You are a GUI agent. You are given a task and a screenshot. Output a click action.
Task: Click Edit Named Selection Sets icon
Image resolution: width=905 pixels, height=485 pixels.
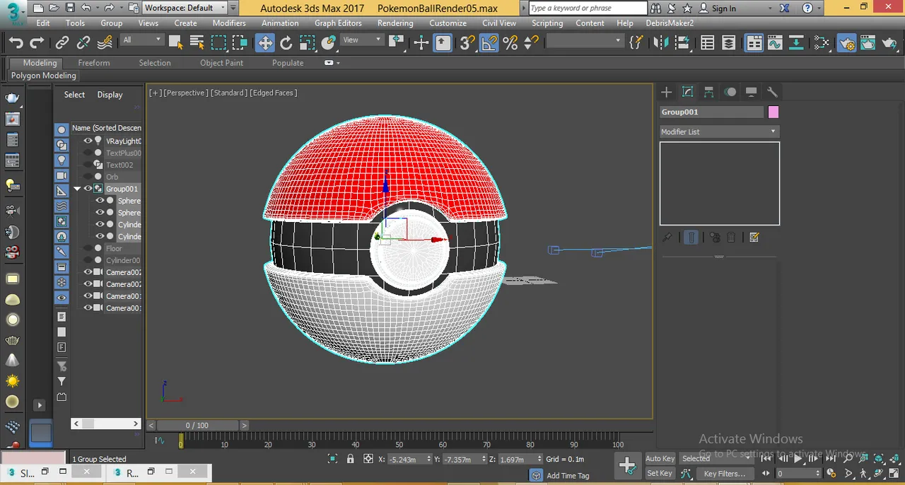636,43
